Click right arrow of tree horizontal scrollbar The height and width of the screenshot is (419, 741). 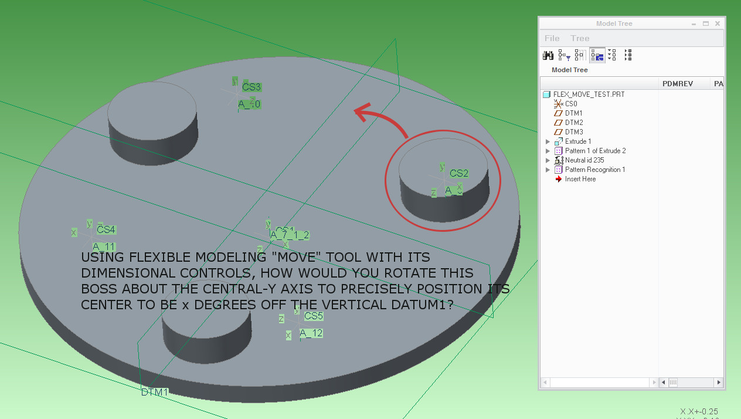point(654,383)
